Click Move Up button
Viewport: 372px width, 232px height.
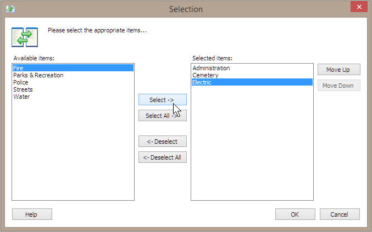[339, 70]
